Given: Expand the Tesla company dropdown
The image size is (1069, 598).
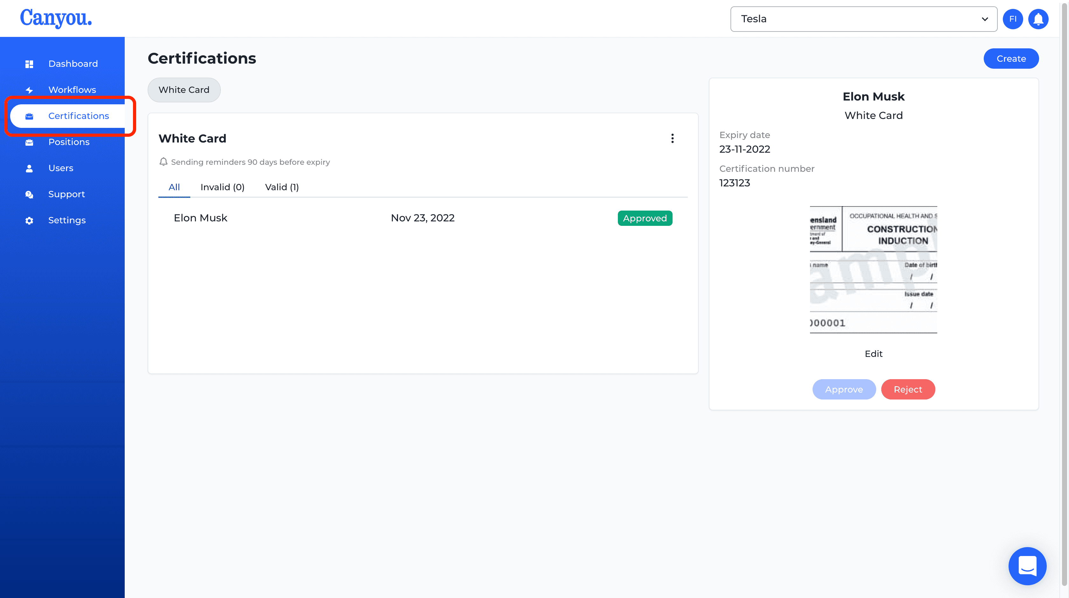Looking at the screenshot, I should click(x=863, y=19).
